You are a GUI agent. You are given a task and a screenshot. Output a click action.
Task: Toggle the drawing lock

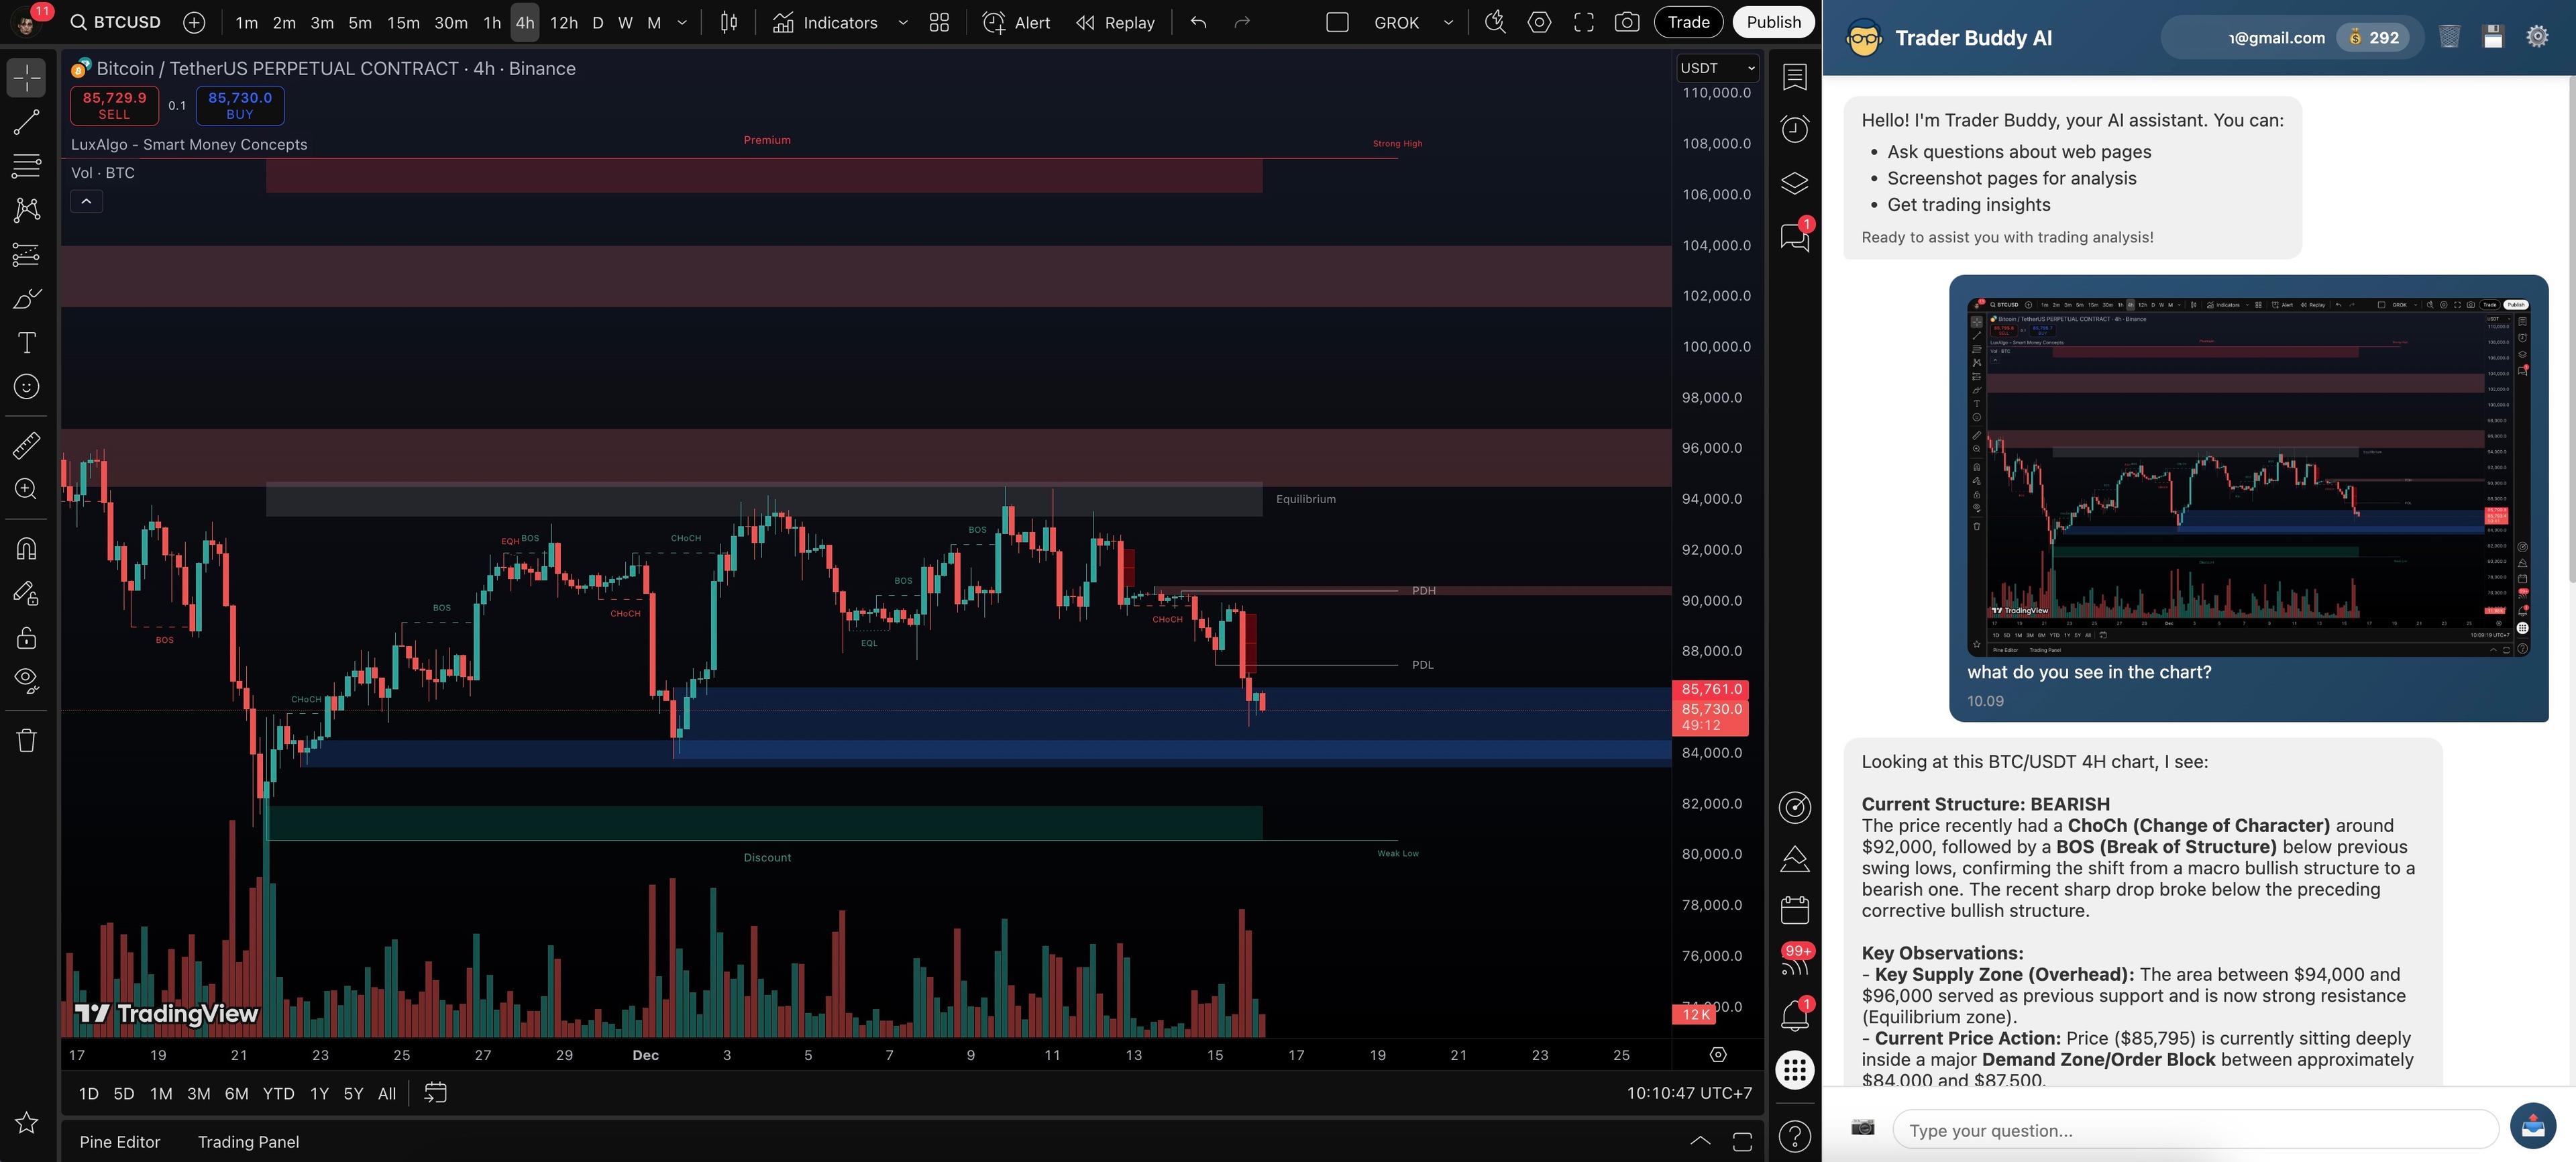pos(26,637)
